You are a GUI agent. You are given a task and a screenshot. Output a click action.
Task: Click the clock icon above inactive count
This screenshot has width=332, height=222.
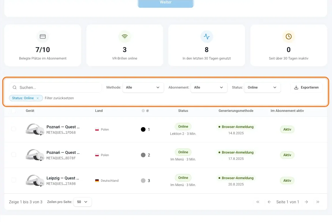point(289,37)
